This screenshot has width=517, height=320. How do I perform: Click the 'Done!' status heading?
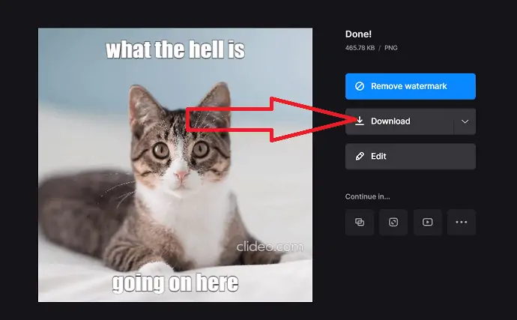[x=360, y=34]
